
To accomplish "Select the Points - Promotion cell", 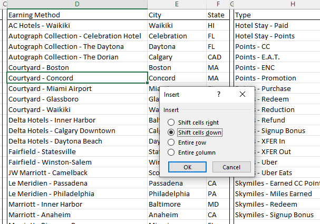I will 277,78.
